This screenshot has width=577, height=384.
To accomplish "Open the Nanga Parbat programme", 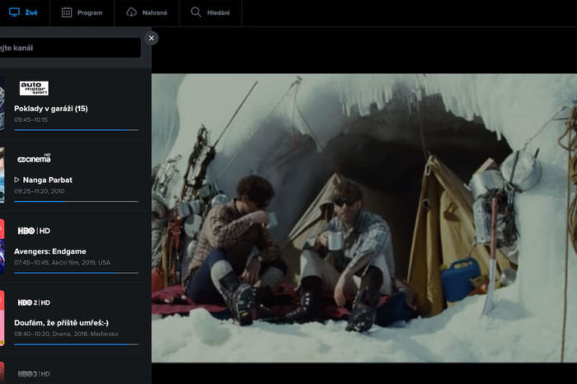I will tap(48, 180).
